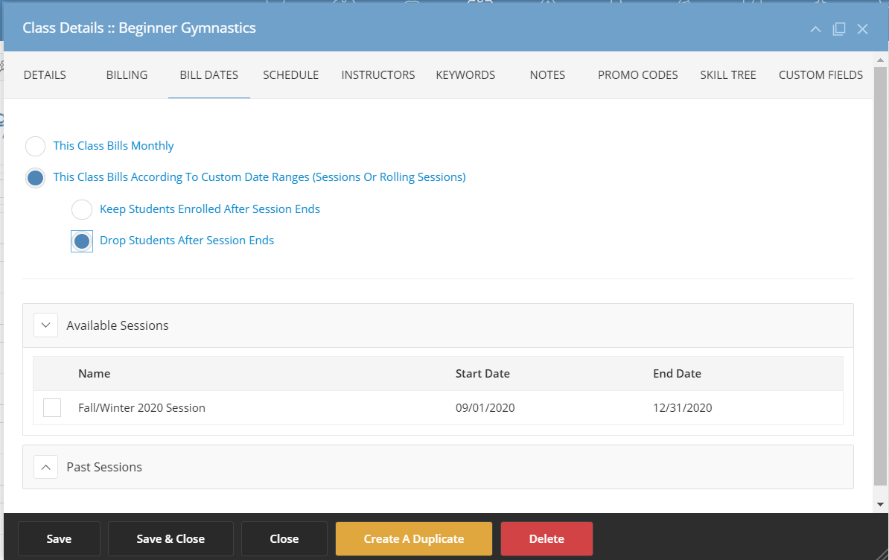Check the Fall/Winter 2020 Session checkbox
The height and width of the screenshot is (560, 889).
coord(52,407)
